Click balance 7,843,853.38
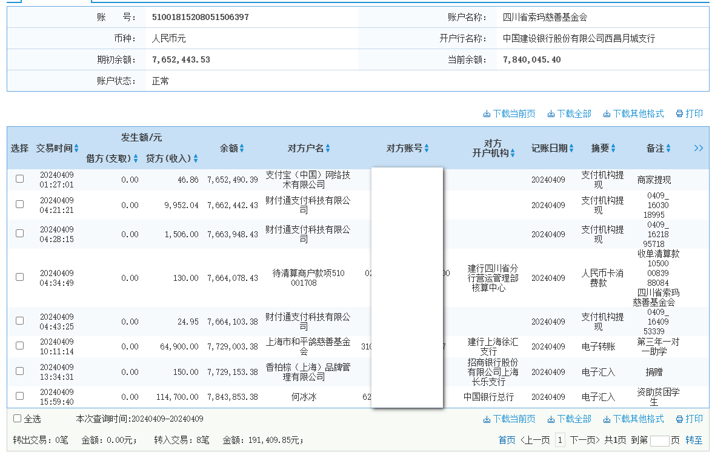712x452 pixels. pos(233,397)
